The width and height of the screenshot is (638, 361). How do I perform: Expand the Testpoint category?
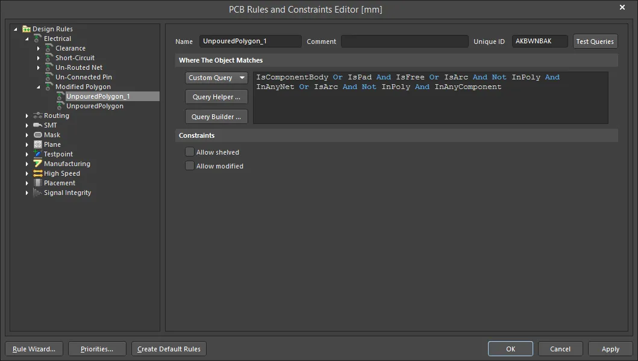tap(27, 154)
